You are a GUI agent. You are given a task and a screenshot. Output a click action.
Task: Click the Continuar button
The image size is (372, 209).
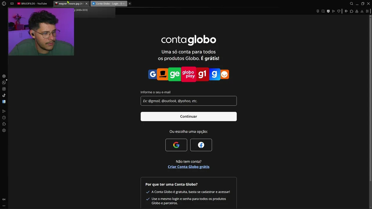click(189, 116)
